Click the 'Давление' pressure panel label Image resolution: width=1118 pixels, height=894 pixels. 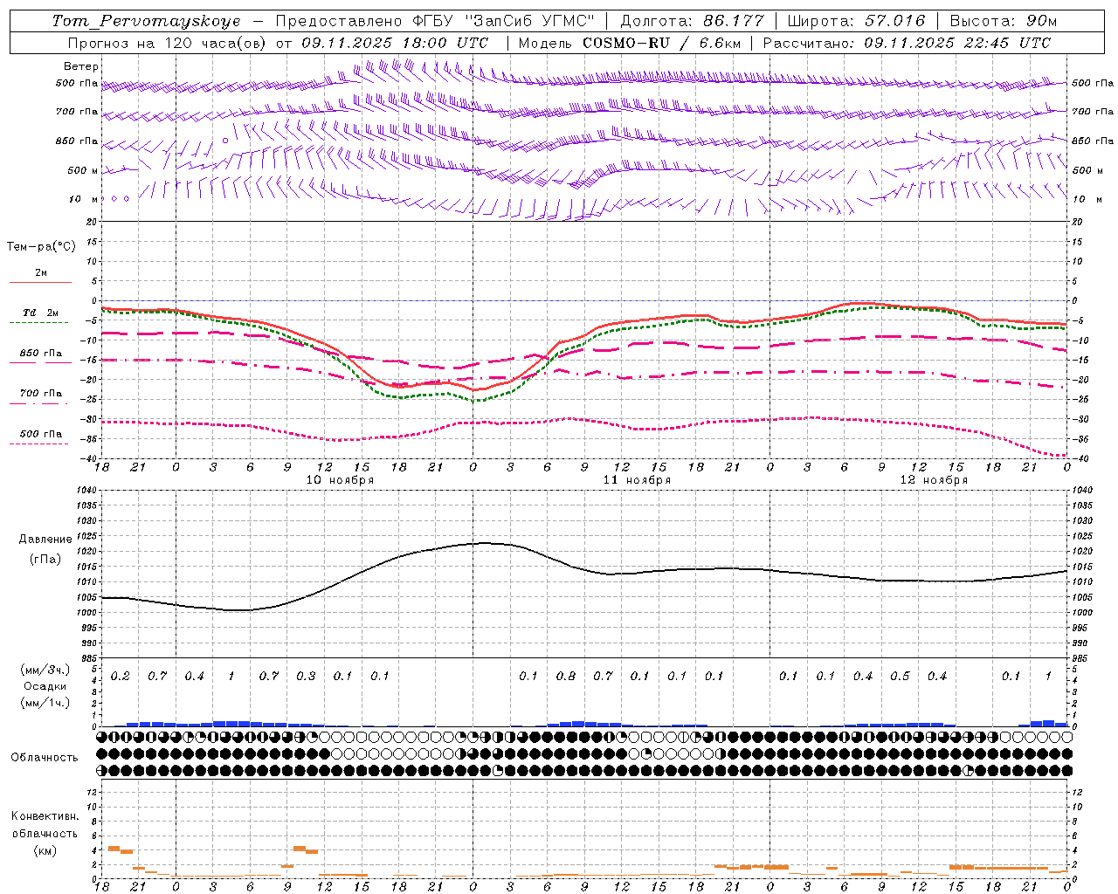click(45, 540)
